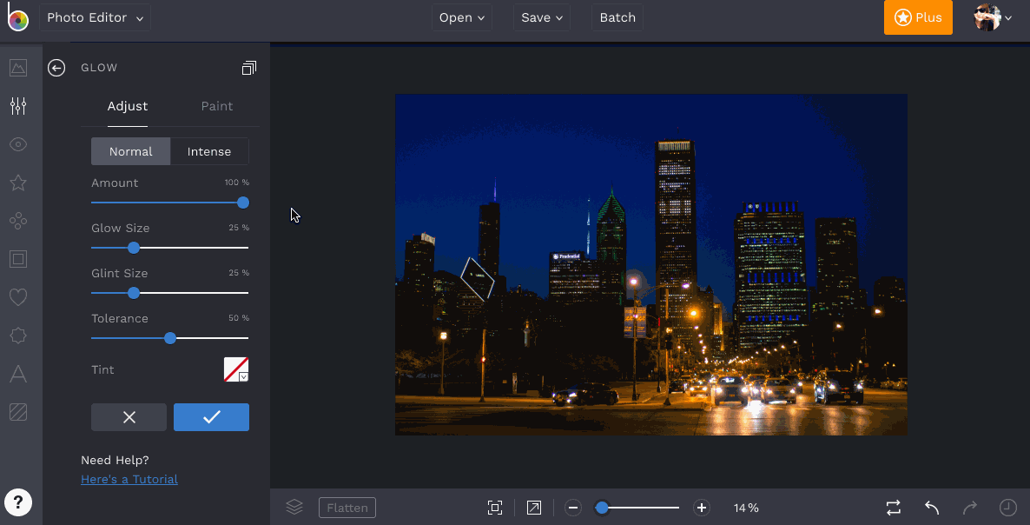Open the Artsy circles sidebar icon

pos(18,221)
